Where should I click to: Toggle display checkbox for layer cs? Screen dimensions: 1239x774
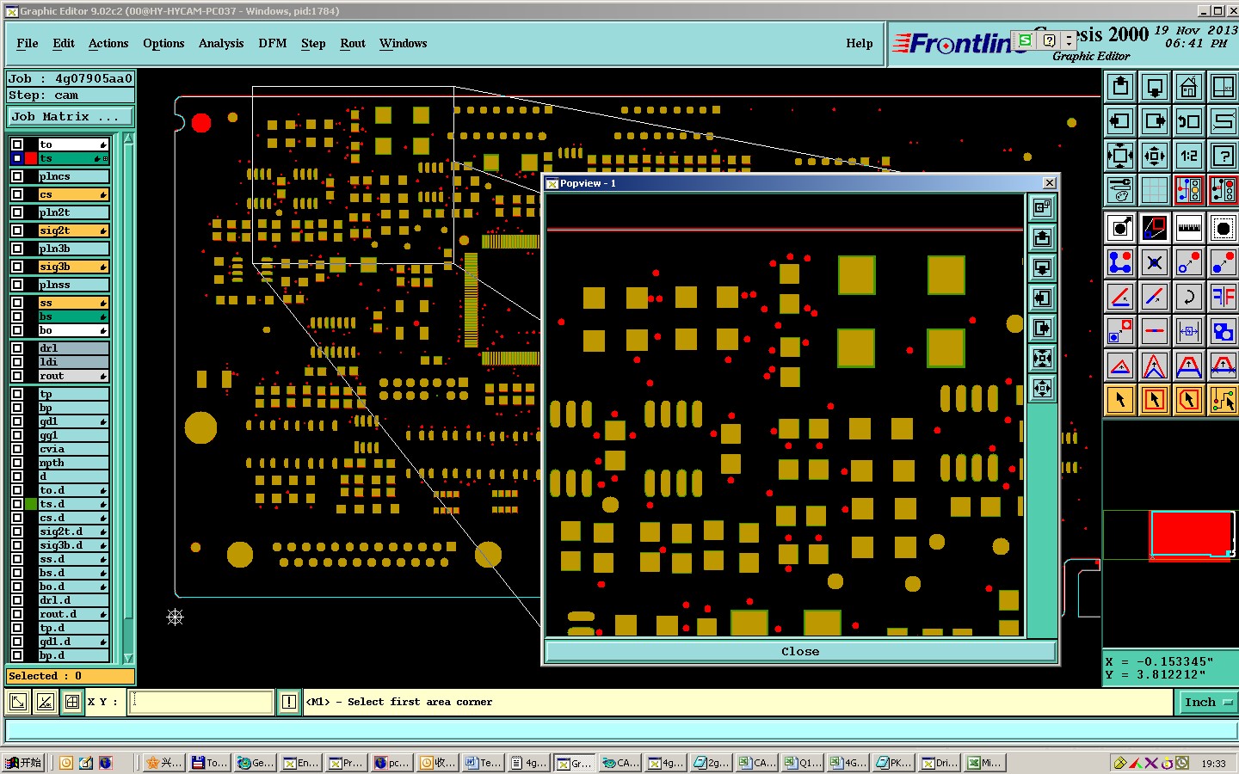pyautogui.click(x=17, y=194)
